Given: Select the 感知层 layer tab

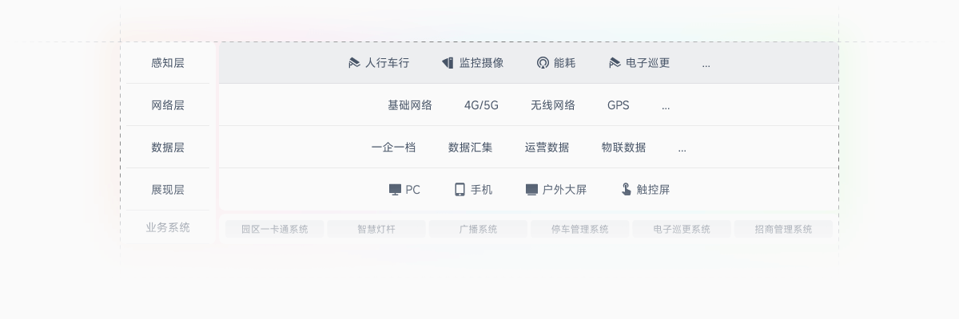Looking at the screenshot, I should click(168, 63).
